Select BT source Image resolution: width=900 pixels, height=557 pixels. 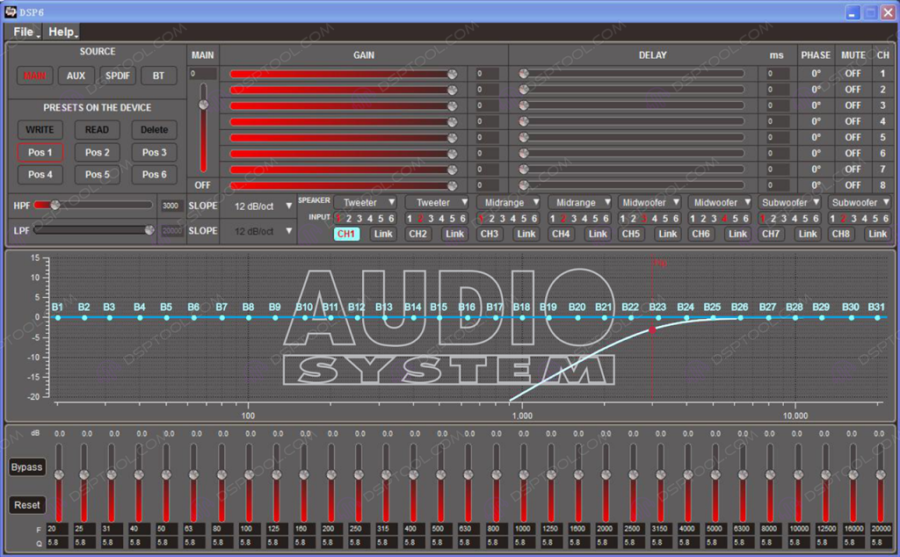158,76
